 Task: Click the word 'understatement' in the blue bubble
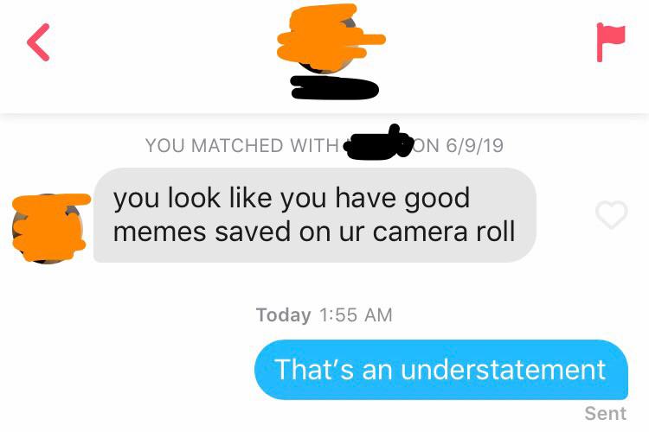(x=504, y=369)
